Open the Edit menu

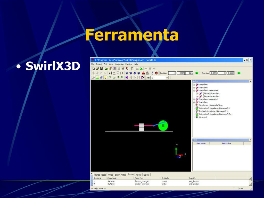[x=105, y=64]
